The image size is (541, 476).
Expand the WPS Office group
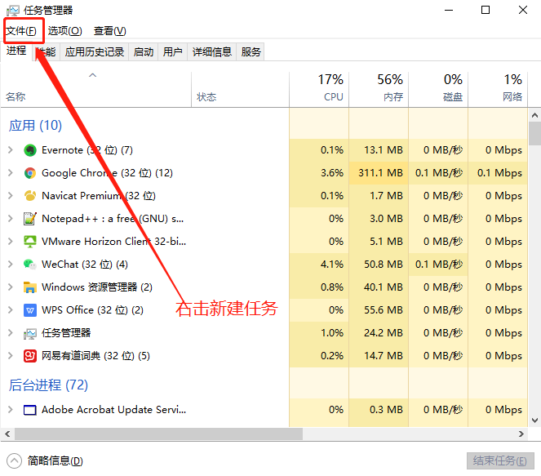click(x=11, y=310)
